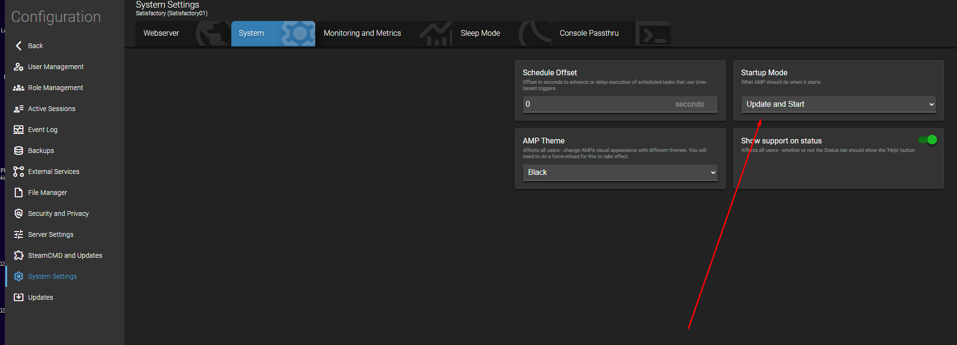Viewport: 957px width, 345px height.
Task: Toggle Show support on status switch
Action: click(x=927, y=140)
